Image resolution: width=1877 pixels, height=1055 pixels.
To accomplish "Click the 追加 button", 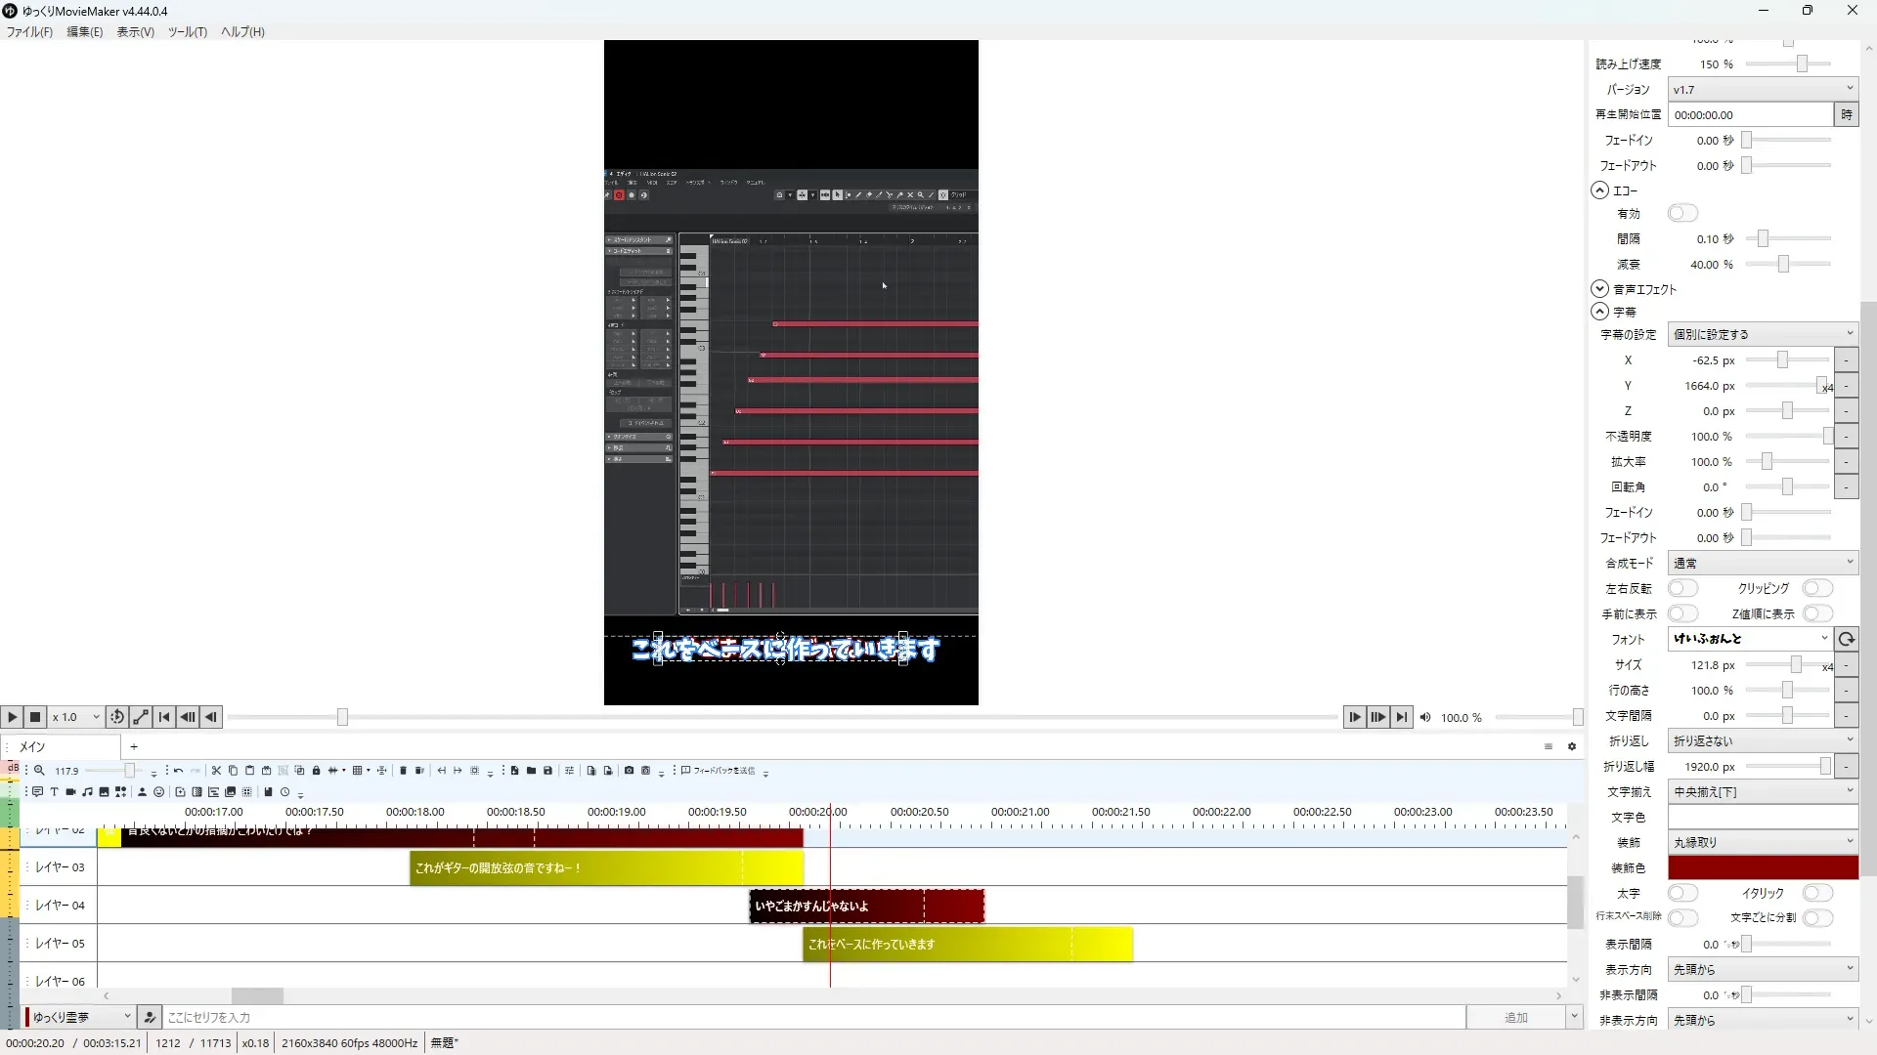I will pos(1515,1017).
